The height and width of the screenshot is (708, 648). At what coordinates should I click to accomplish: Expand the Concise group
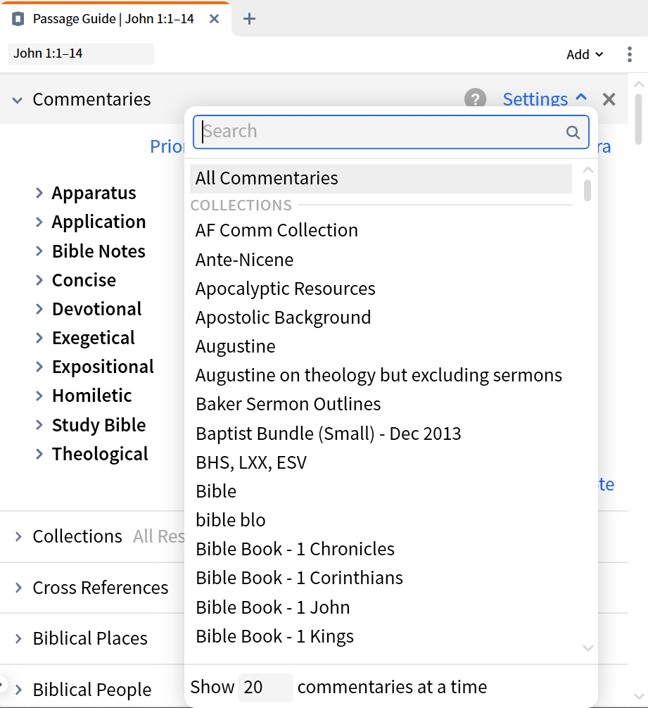tap(39, 280)
